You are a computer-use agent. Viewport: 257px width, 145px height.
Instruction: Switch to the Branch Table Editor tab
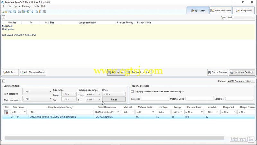[x=221, y=11]
